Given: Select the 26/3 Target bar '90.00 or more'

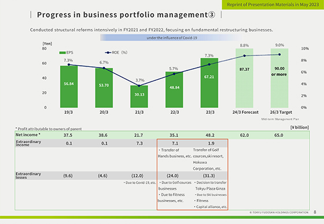Looking at the screenshot, I should (279, 78).
